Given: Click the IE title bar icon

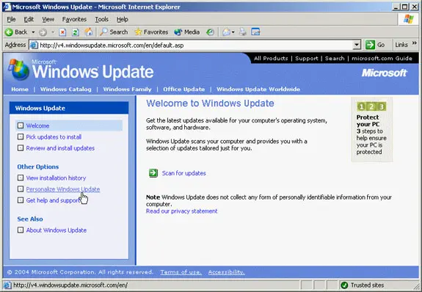Looking at the screenshot, I should point(7,7).
